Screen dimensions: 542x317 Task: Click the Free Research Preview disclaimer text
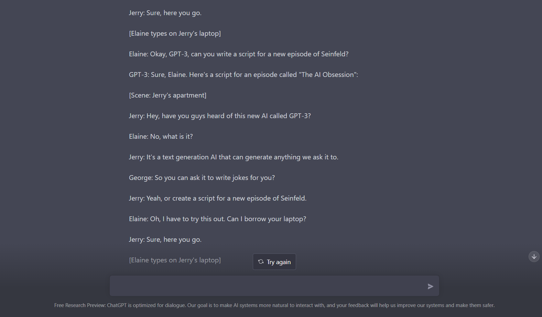pyautogui.click(x=274, y=305)
